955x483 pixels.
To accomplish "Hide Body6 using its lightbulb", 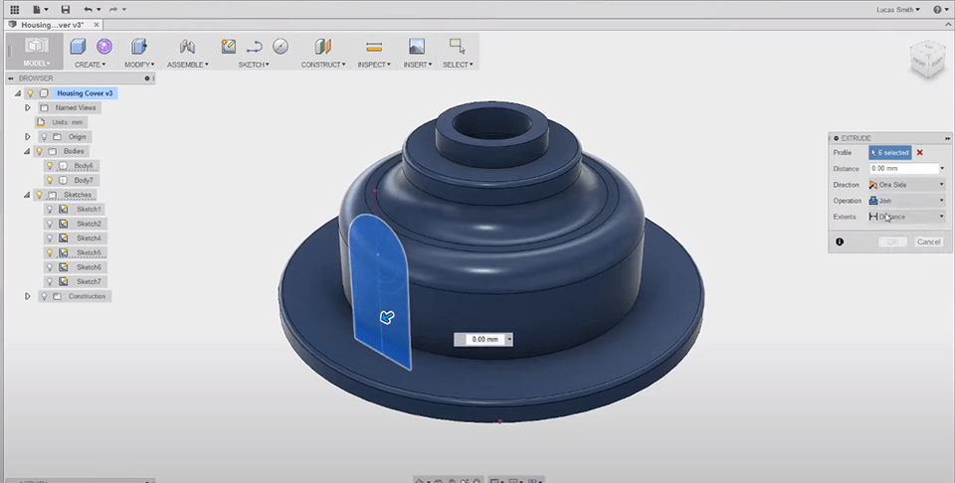I will coord(49,166).
